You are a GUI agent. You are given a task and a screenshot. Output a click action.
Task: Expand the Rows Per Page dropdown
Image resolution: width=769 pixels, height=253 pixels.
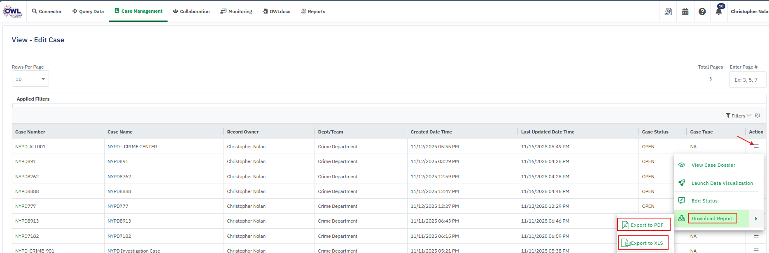pyautogui.click(x=30, y=79)
